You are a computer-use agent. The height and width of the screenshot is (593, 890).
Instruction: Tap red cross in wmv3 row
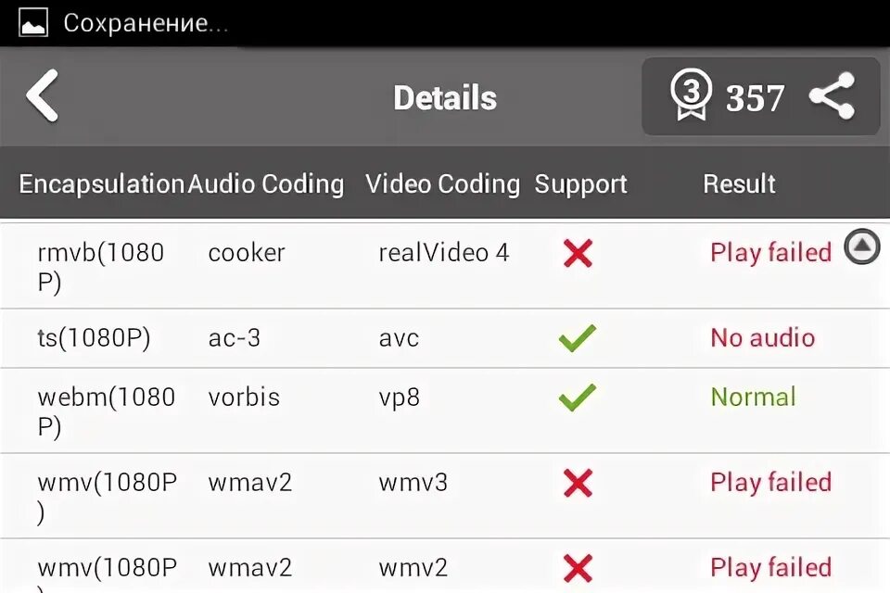point(578,483)
